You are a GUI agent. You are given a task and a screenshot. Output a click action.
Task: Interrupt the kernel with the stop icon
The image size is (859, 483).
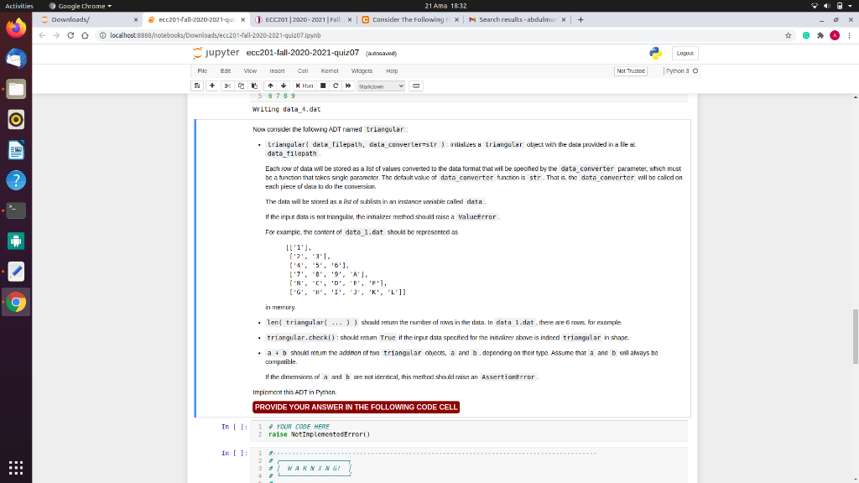(x=322, y=85)
